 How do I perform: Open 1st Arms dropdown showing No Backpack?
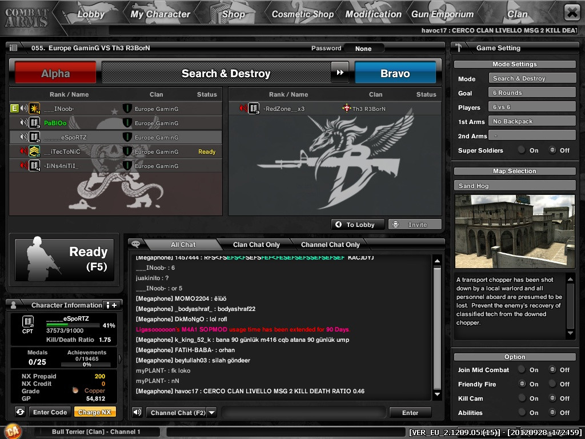tap(532, 121)
